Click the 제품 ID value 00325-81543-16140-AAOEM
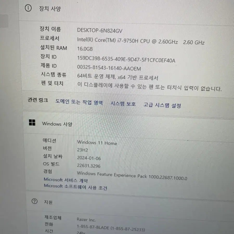234x234 pixels. (x=109, y=68)
